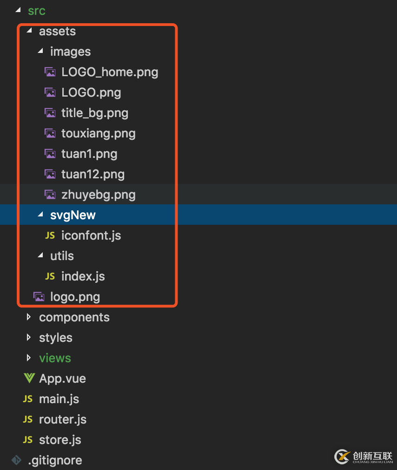Click the JS icon next to iconfont.js

pos(50,235)
